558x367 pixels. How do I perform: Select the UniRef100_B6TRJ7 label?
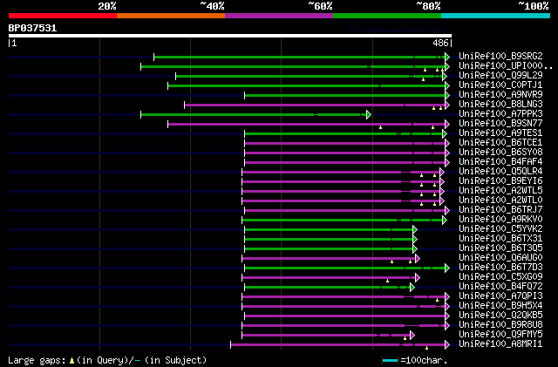click(x=500, y=210)
